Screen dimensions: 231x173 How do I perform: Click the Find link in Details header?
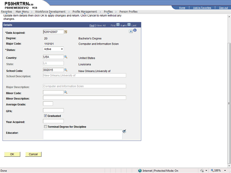coord(92,26)
